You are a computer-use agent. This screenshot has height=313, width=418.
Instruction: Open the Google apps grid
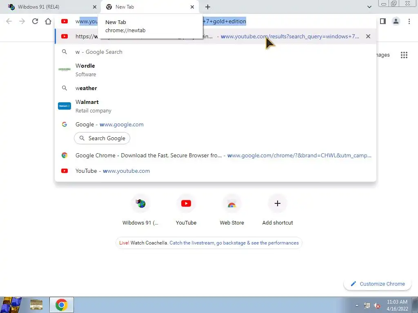point(404,55)
